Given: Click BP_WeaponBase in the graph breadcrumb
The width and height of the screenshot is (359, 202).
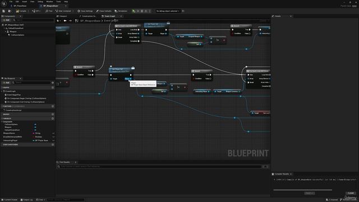Looking at the screenshot, I should coord(90,21).
